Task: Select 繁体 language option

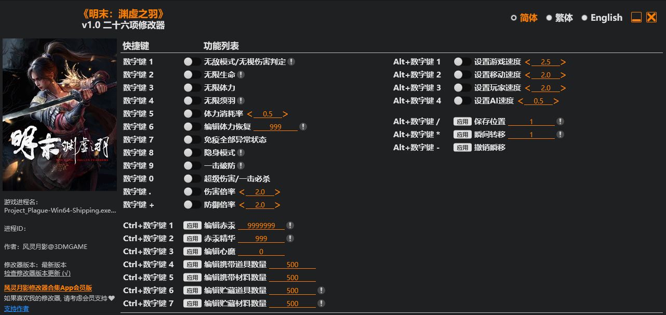Action: [559, 18]
